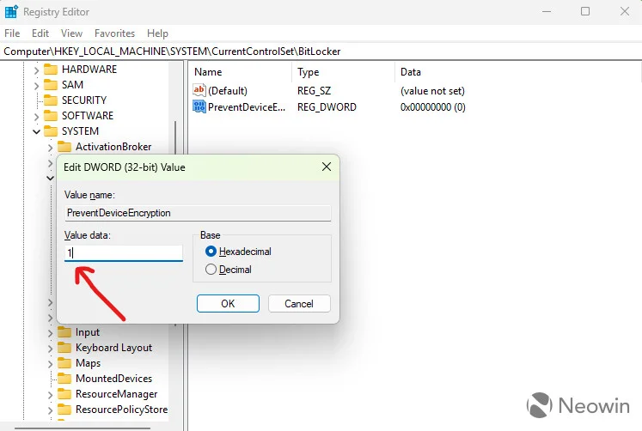Click the PreventDeviceE... DWORD value icon

point(199,106)
